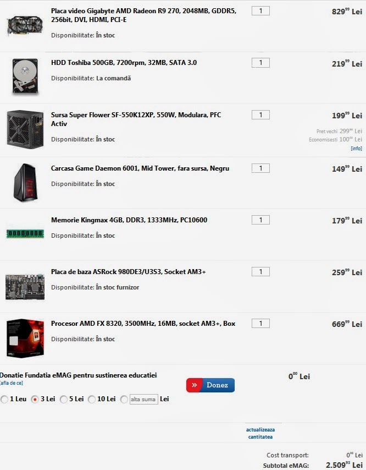Select the custom donation amount radio button
Viewport: 366px width, 470px height.
tap(124, 399)
